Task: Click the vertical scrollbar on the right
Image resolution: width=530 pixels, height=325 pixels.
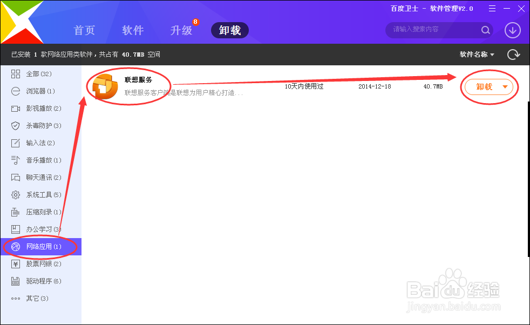Action: click(x=528, y=179)
